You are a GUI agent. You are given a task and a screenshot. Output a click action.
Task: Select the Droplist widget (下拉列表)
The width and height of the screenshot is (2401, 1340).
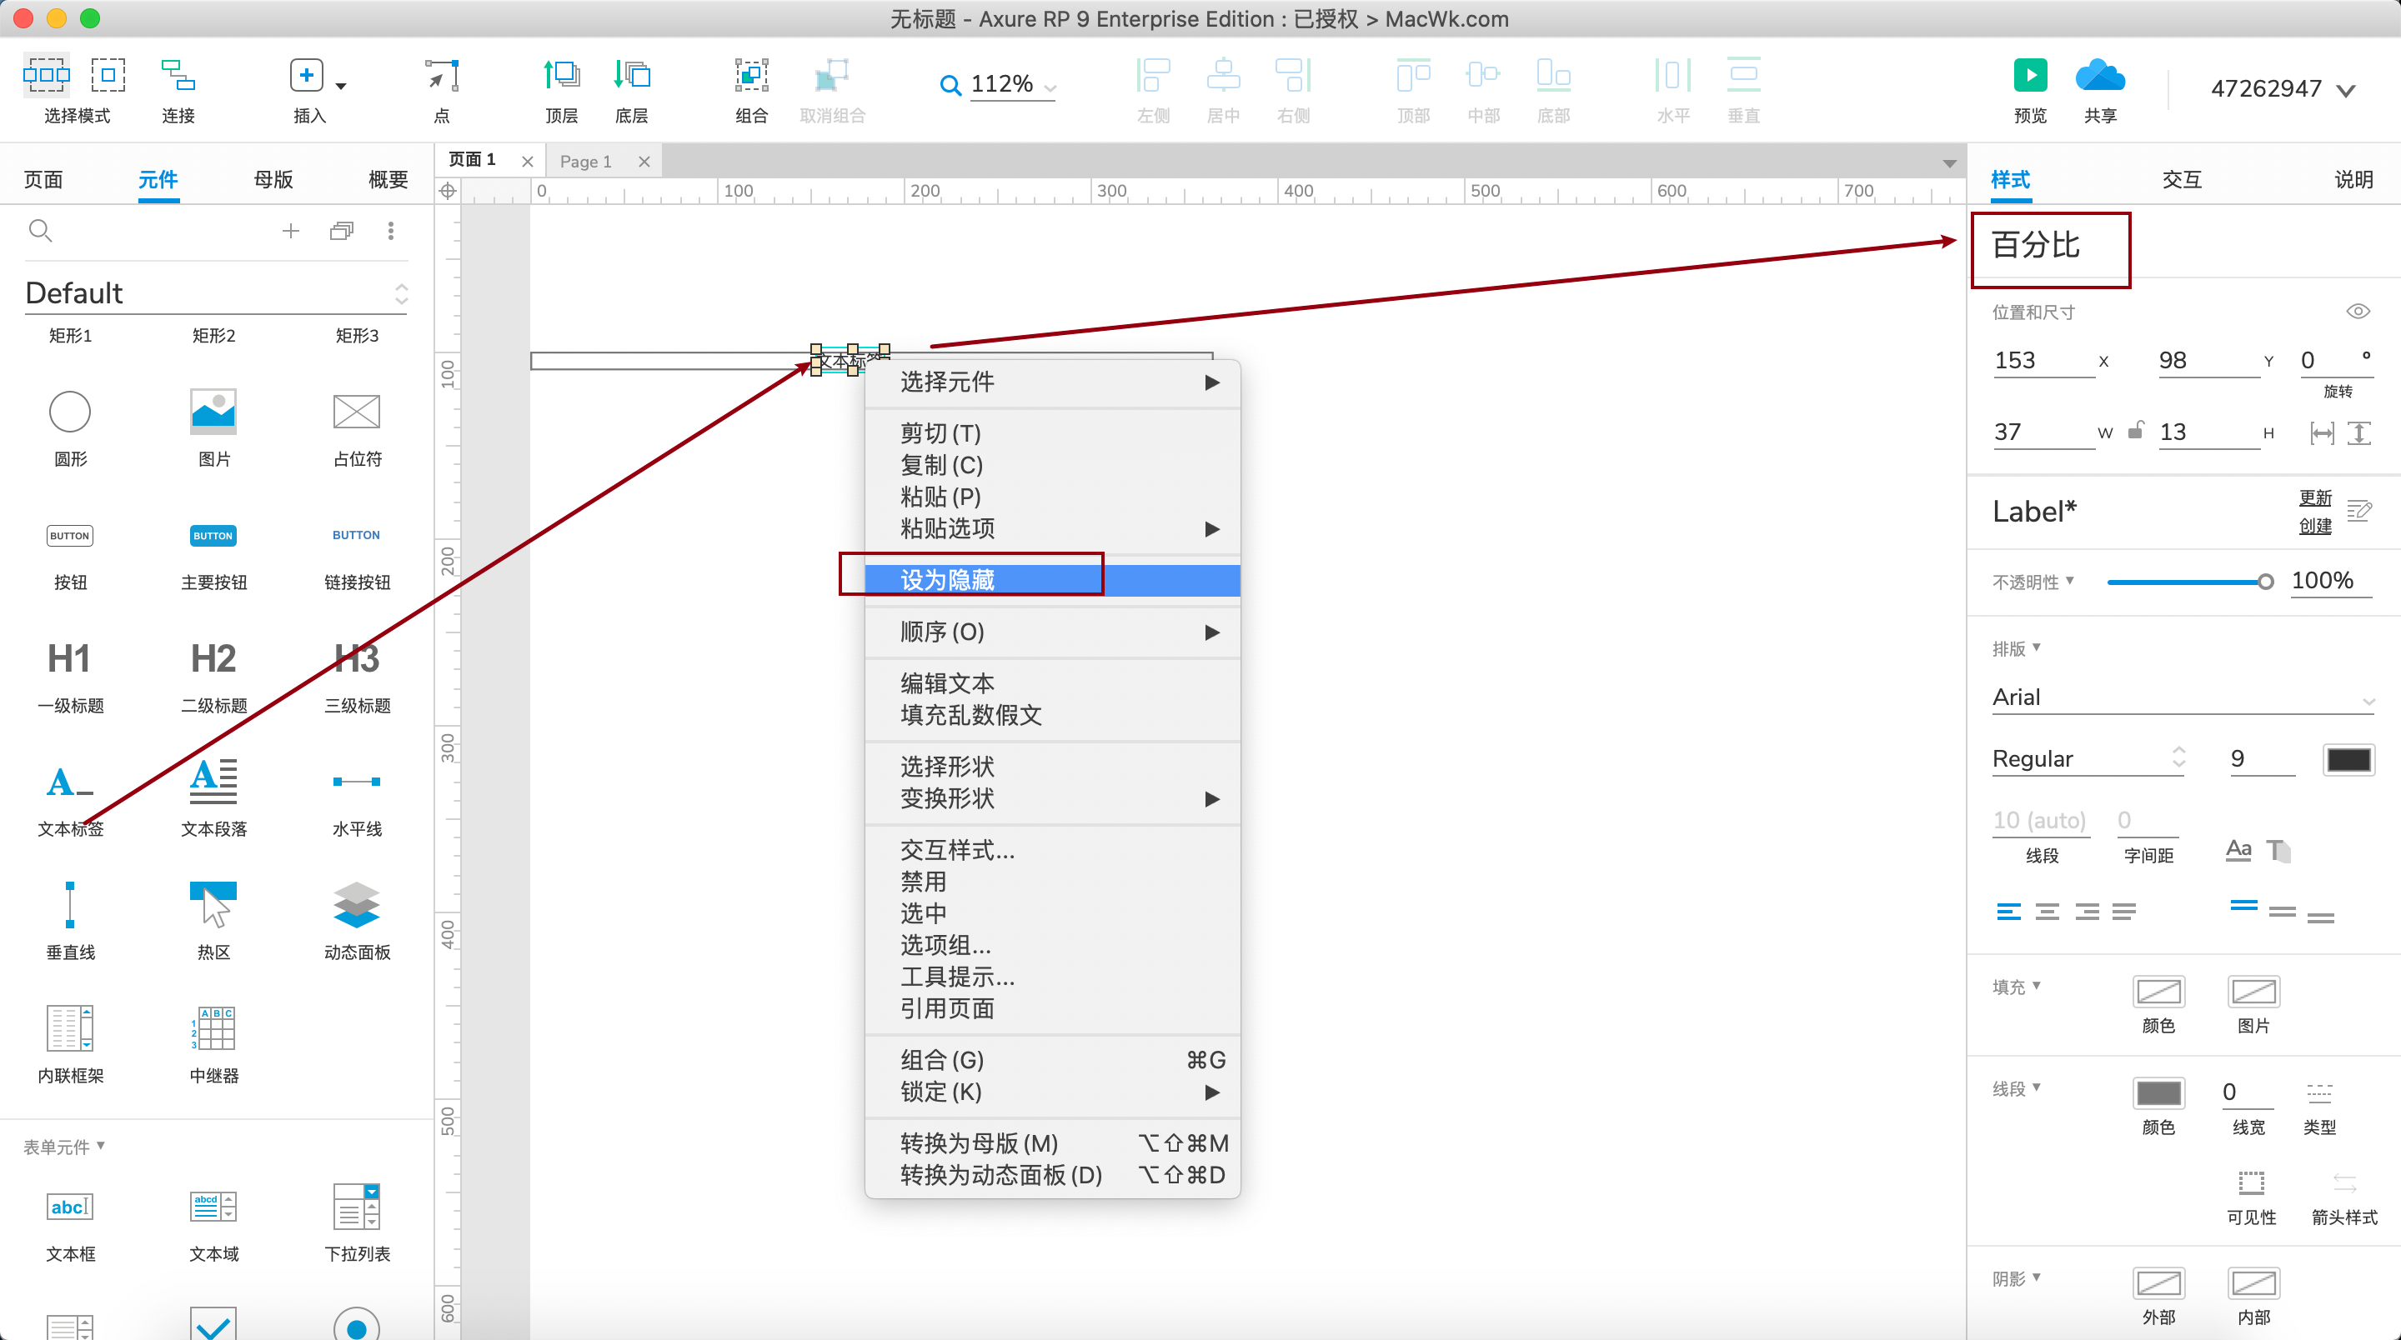(x=357, y=1207)
